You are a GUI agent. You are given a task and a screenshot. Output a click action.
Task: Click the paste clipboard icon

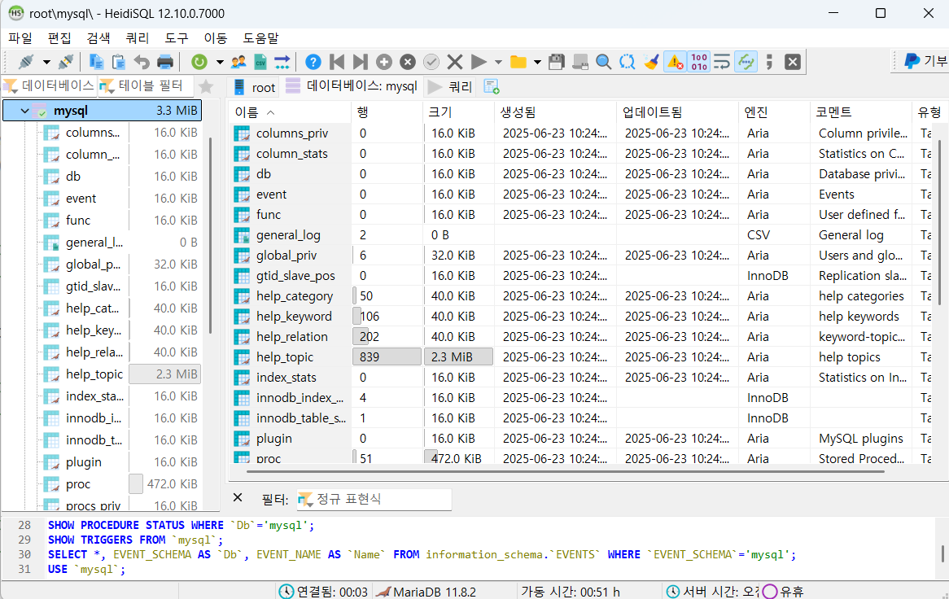119,62
